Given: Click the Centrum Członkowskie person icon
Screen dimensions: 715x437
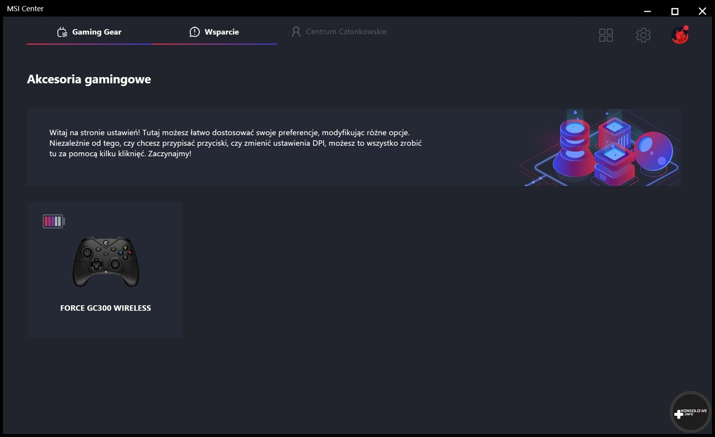Looking at the screenshot, I should coord(296,32).
